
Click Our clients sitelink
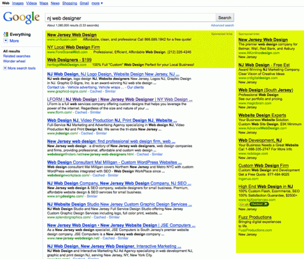(x=135, y=87)
